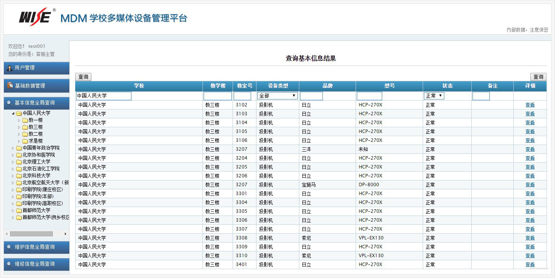The height and width of the screenshot is (278, 555).
Task: Expand the 教一楼 tree node arrow
Action: pos(19,120)
